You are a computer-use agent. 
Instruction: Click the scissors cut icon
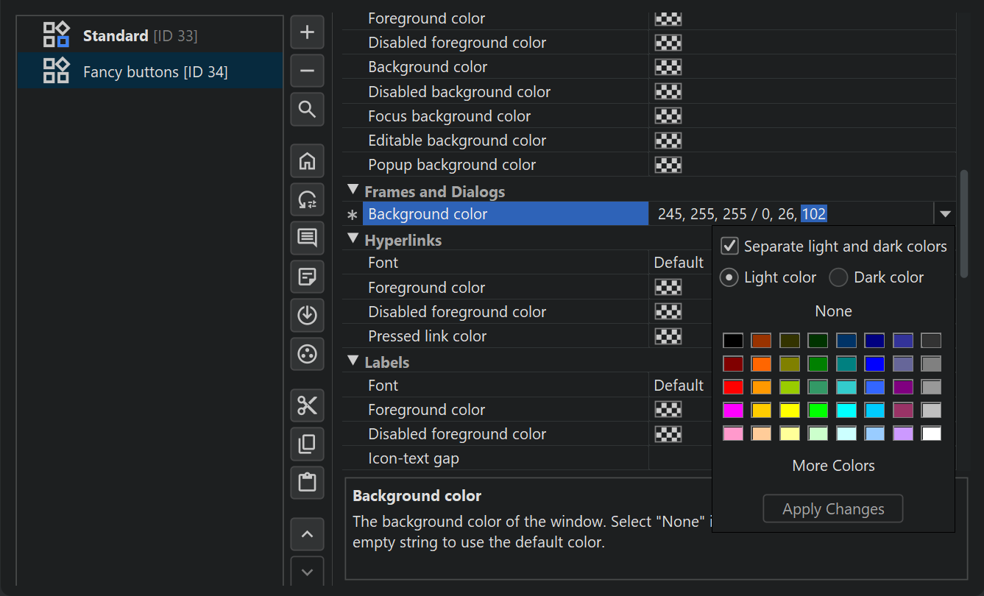tap(308, 405)
